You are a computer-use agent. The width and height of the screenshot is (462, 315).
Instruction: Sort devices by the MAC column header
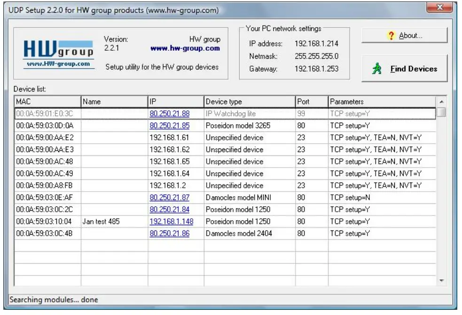(x=45, y=101)
